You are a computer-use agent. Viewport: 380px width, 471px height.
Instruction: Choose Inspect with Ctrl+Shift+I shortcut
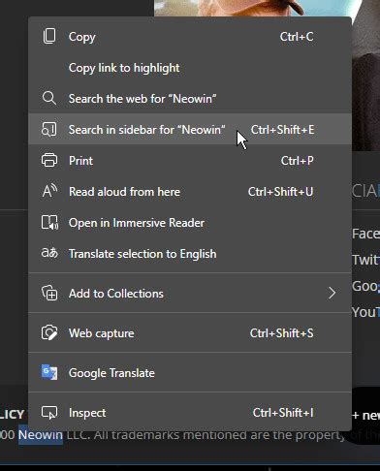pyautogui.click(x=190, y=413)
